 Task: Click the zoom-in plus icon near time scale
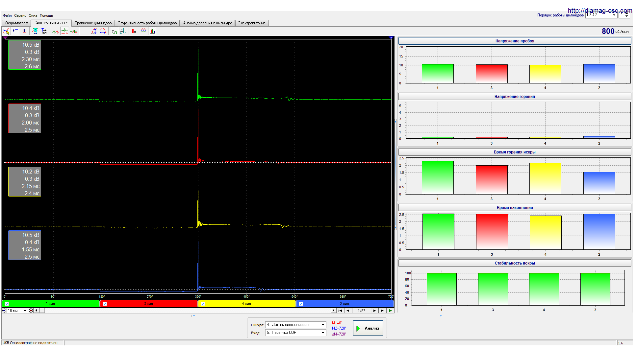coord(31,311)
